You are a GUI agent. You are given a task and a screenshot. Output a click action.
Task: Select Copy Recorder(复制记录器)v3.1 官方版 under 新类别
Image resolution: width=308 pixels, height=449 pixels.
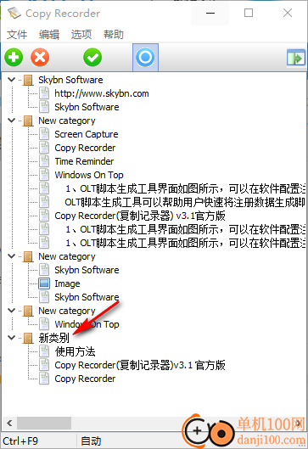(x=140, y=365)
